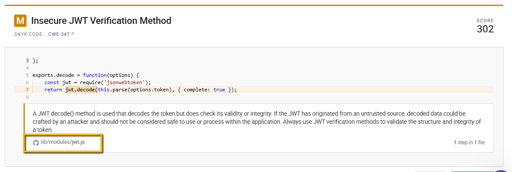Click the purple help bubble at bottom right

[501, 171]
